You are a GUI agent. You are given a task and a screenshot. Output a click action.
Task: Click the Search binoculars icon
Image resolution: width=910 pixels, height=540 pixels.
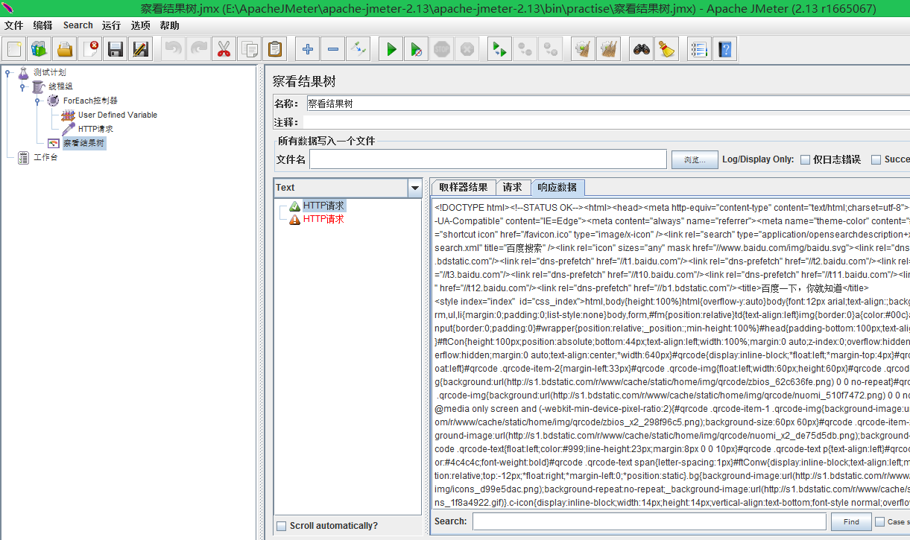click(641, 50)
